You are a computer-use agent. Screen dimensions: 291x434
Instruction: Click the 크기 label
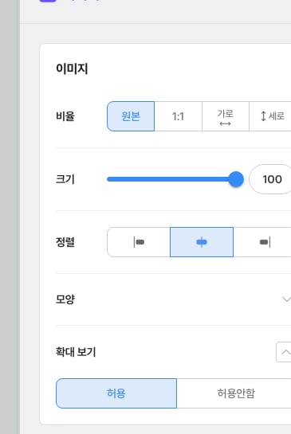[65, 179]
